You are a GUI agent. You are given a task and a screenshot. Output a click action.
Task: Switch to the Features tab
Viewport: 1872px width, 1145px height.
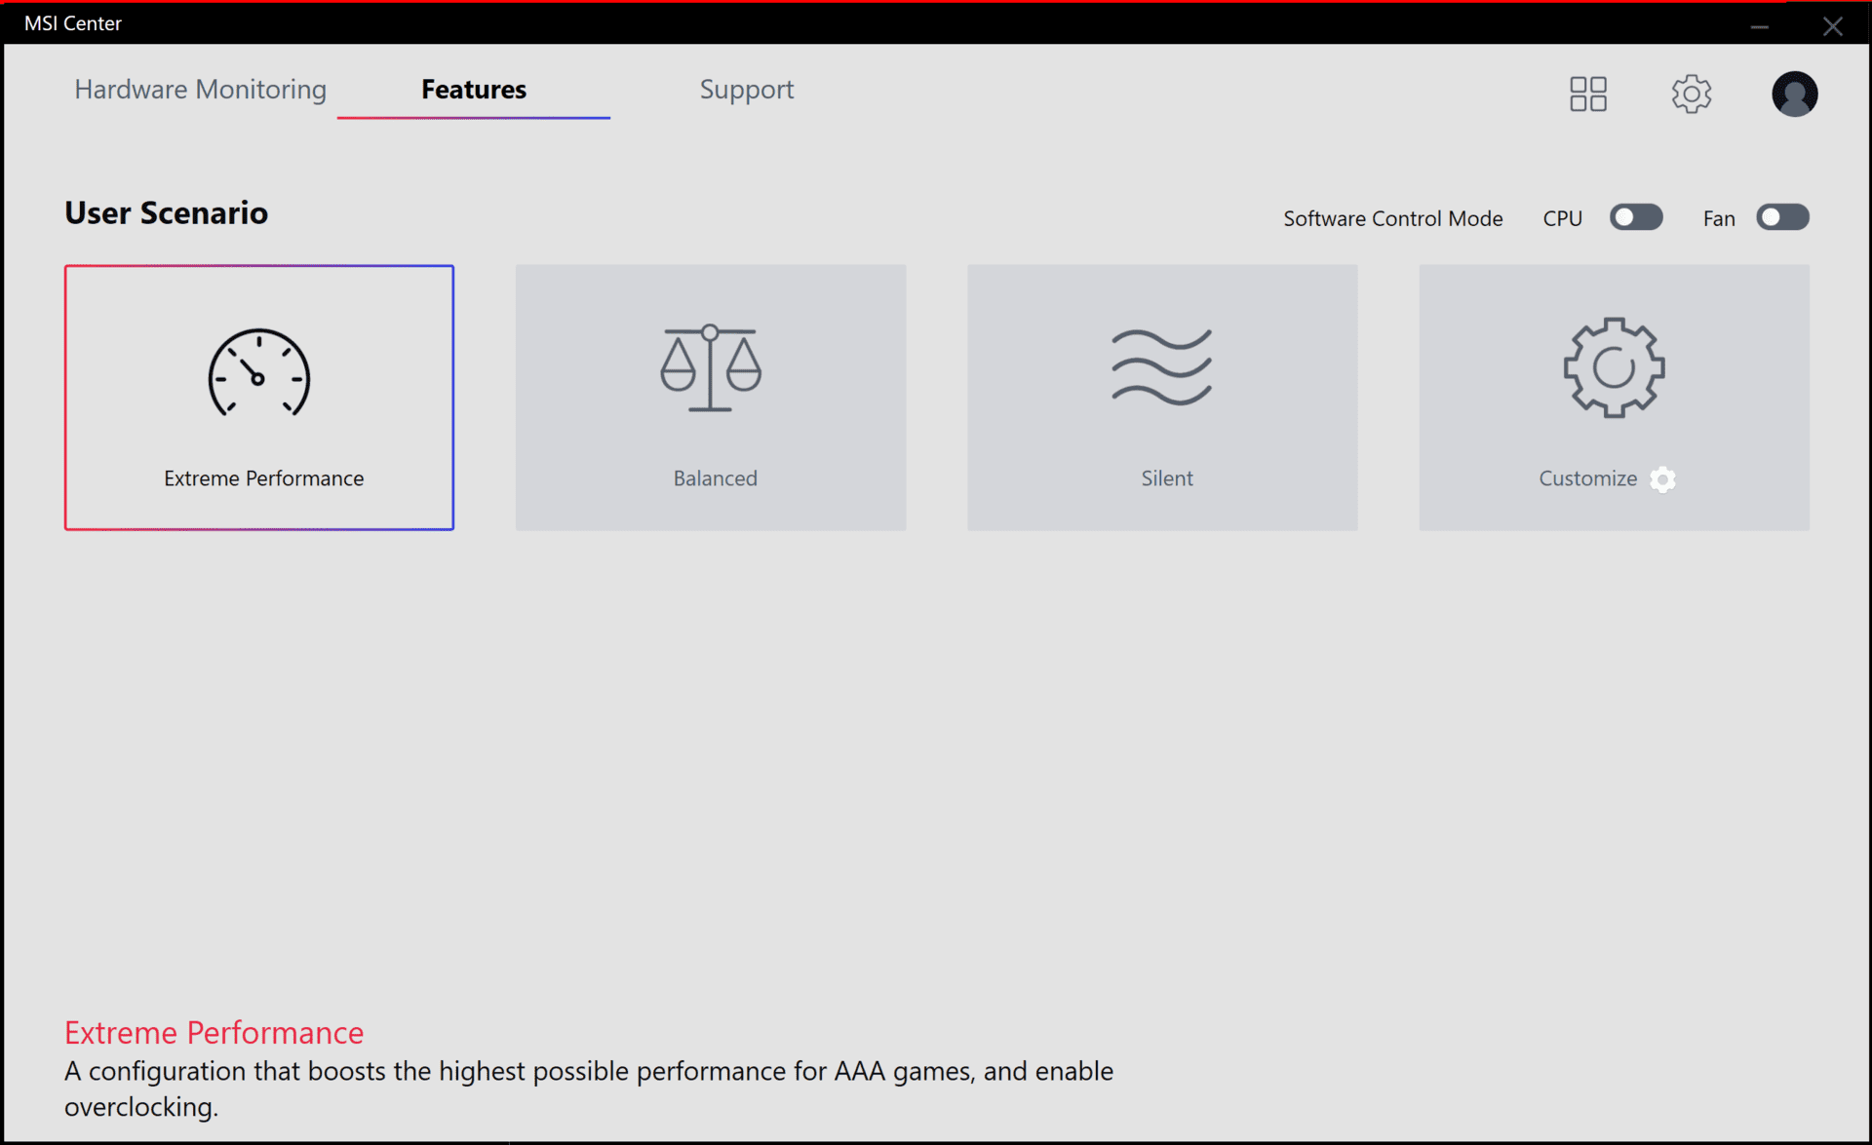474,90
